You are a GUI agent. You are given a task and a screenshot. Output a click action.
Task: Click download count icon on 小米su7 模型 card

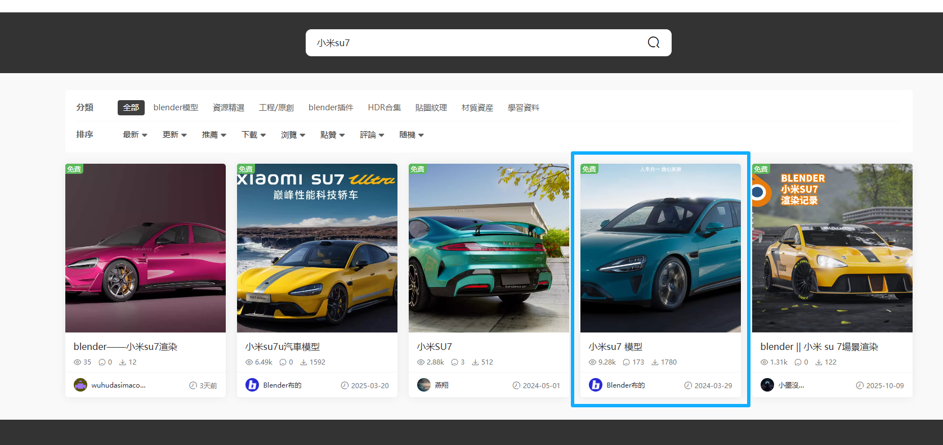point(655,362)
